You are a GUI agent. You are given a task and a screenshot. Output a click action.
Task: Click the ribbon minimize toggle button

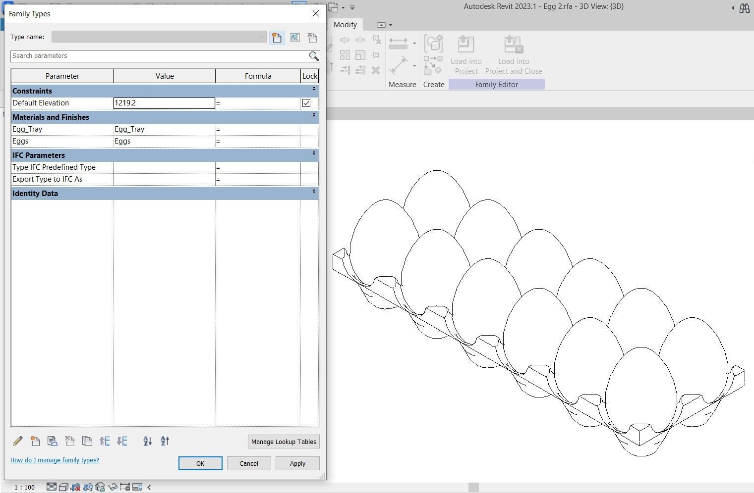(381, 25)
